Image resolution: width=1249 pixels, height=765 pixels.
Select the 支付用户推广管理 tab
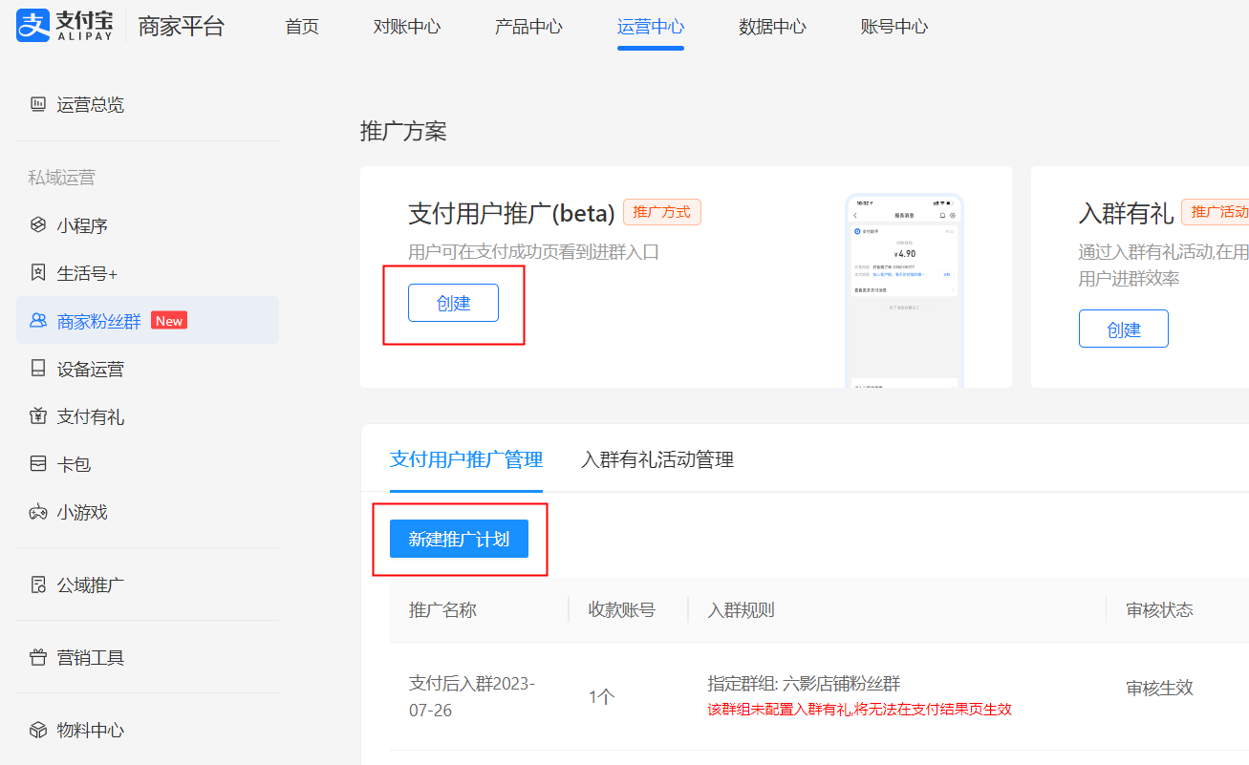tap(466, 460)
